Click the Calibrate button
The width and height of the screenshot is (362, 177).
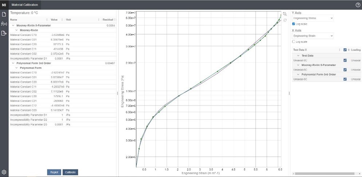tap(70, 172)
